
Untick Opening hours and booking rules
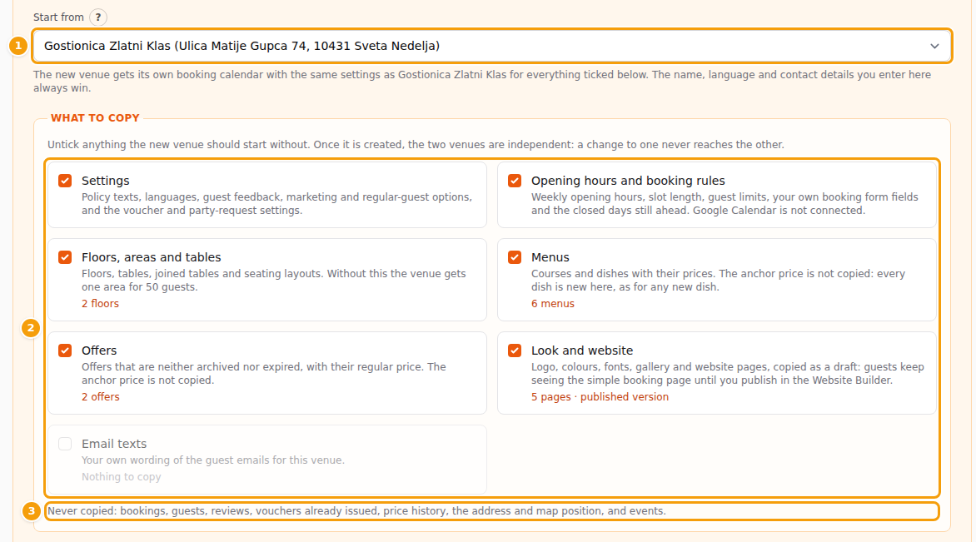pyautogui.click(x=515, y=181)
